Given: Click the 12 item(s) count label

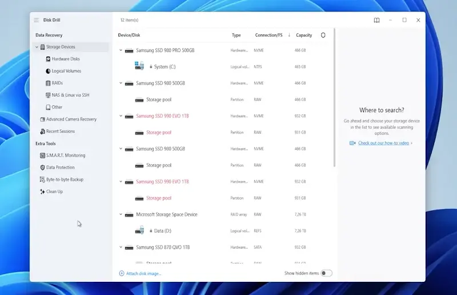Looking at the screenshot, I should point(129,20).
